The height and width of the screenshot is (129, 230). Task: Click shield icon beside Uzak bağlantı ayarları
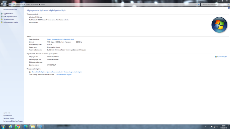(2, 17)
